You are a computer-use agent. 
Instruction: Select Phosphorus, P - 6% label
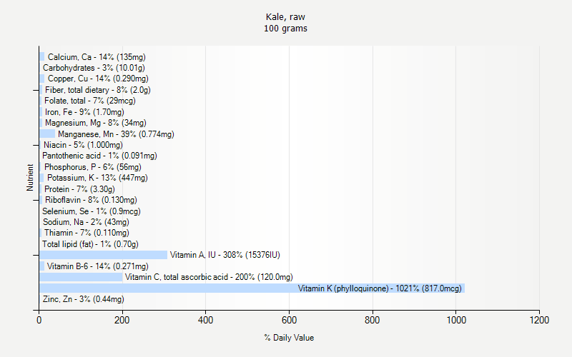93,167
